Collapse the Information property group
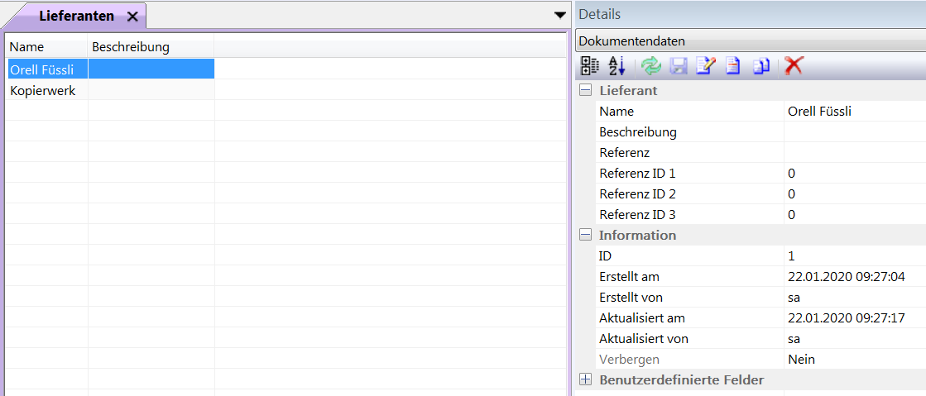Viewport: 926px width, 396px height. (x=586, y=236)
